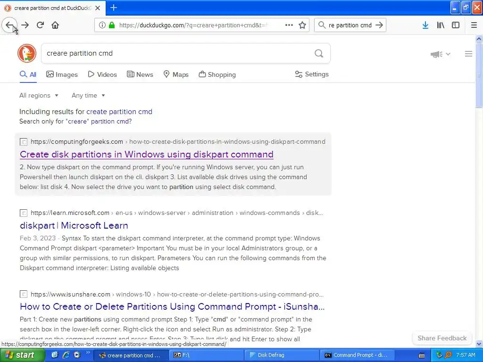The image size is (483, 362).
Task: Show site information icon in address bar
Action: 102,25
